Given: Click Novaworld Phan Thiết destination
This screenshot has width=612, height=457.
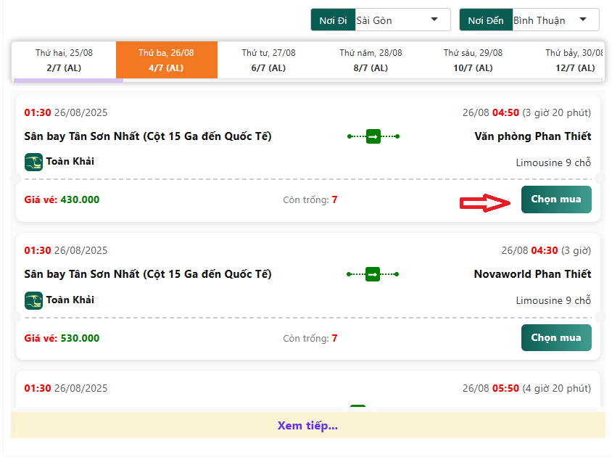Looking at the screenshot, I should point(532,274).
